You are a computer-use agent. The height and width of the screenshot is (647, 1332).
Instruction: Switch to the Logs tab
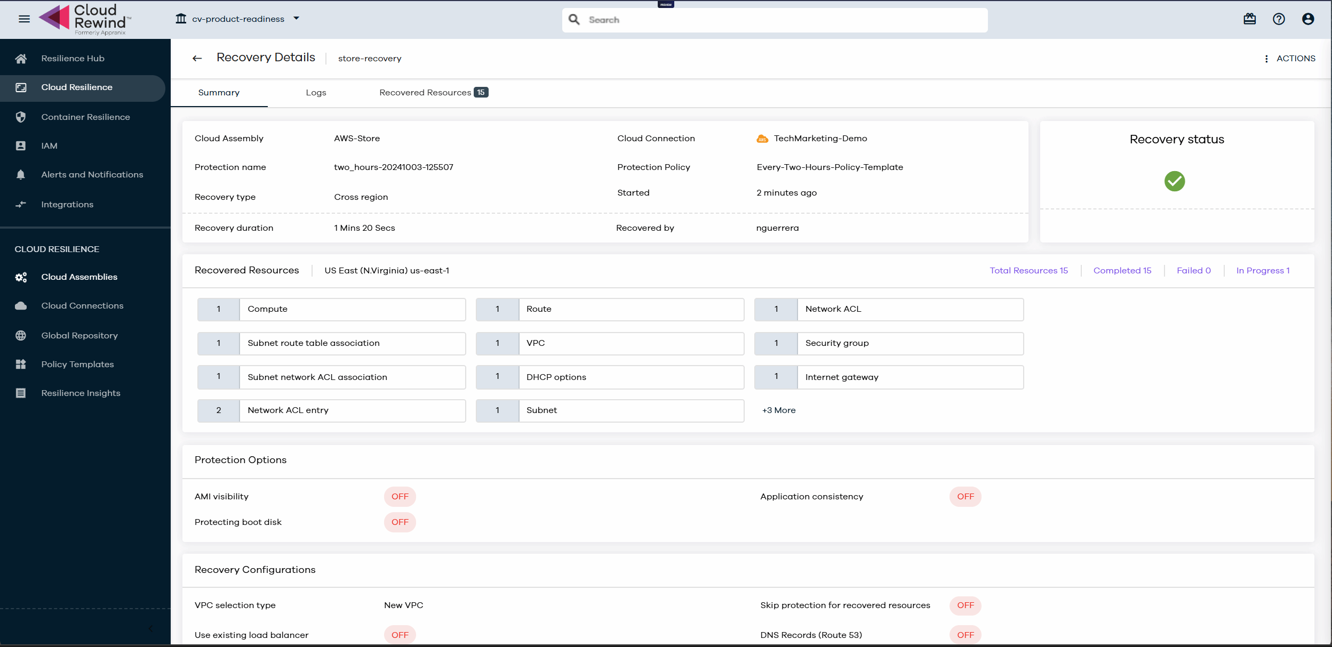pos(316,92)
